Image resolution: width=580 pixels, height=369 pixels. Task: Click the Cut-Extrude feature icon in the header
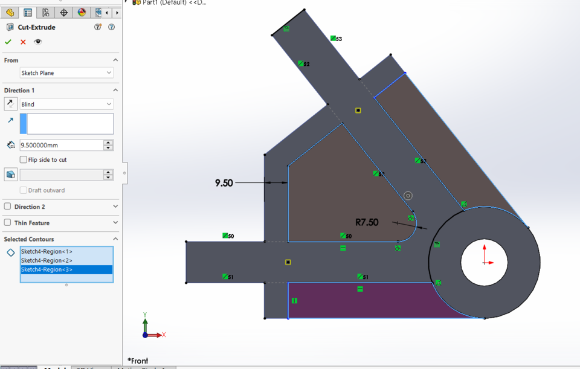pyautogui.click(x=10, y=27)
